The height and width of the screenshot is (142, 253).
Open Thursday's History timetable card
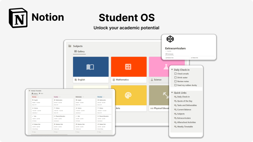click(x=104, y=110)
